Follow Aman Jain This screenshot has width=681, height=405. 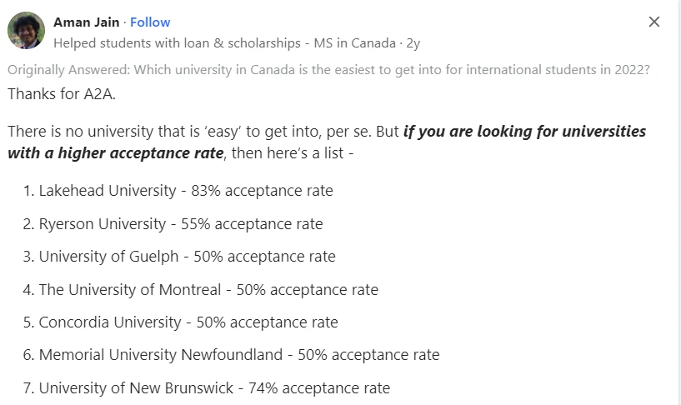point(150,22)
